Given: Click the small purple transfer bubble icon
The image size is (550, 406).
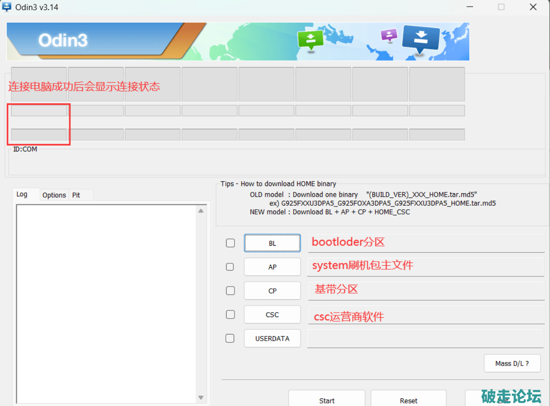Looking at the screenshot, I should click(389, 35).
